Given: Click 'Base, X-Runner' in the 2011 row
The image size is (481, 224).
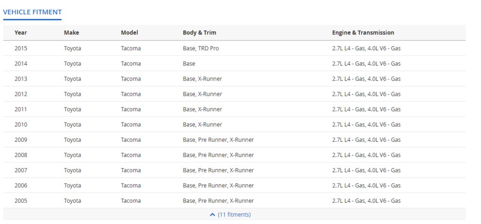Looking at the screenshot, I should 203,109.
